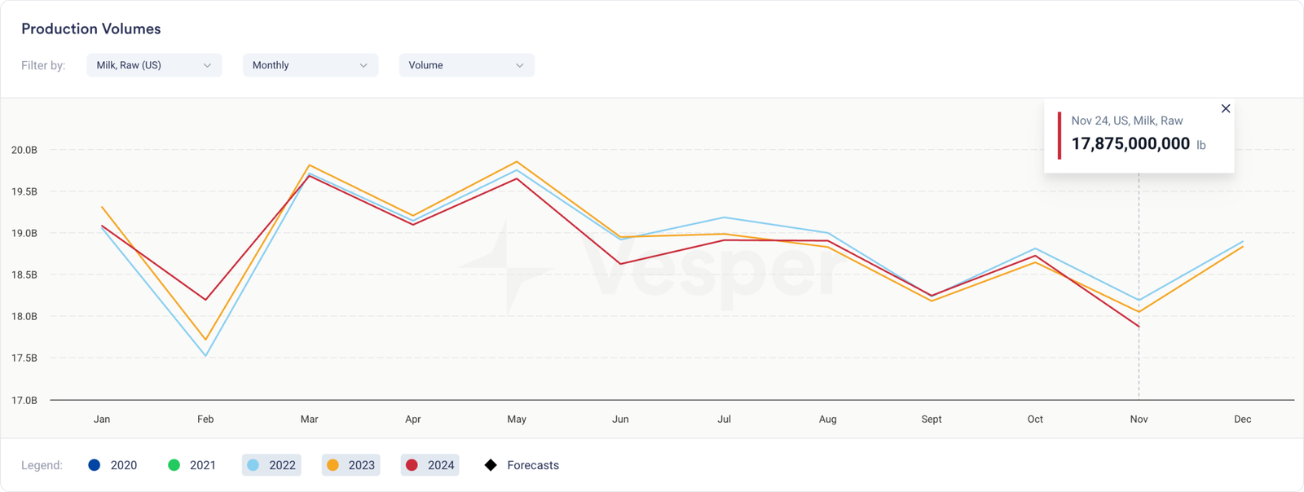Viewport: 1304px width, 492px height.
Task: Expand the Monthly frequency dropdown
Action: click(x=310, y=65)
